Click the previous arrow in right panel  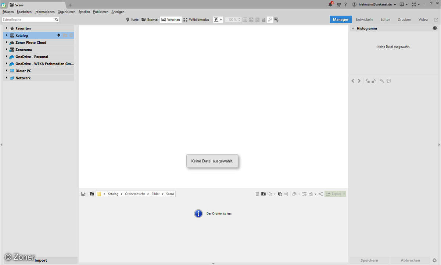[353, 81]
